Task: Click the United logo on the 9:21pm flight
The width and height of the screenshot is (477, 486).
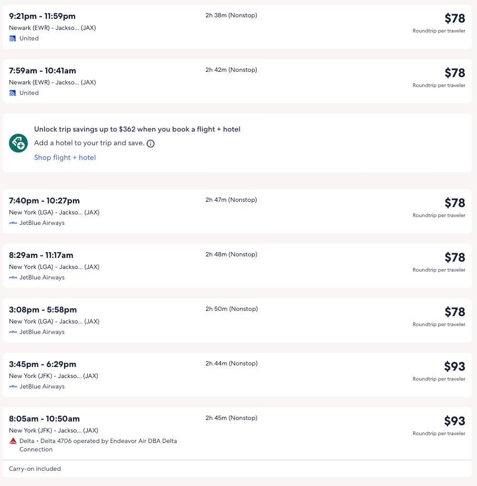Action: pos(13,38)
